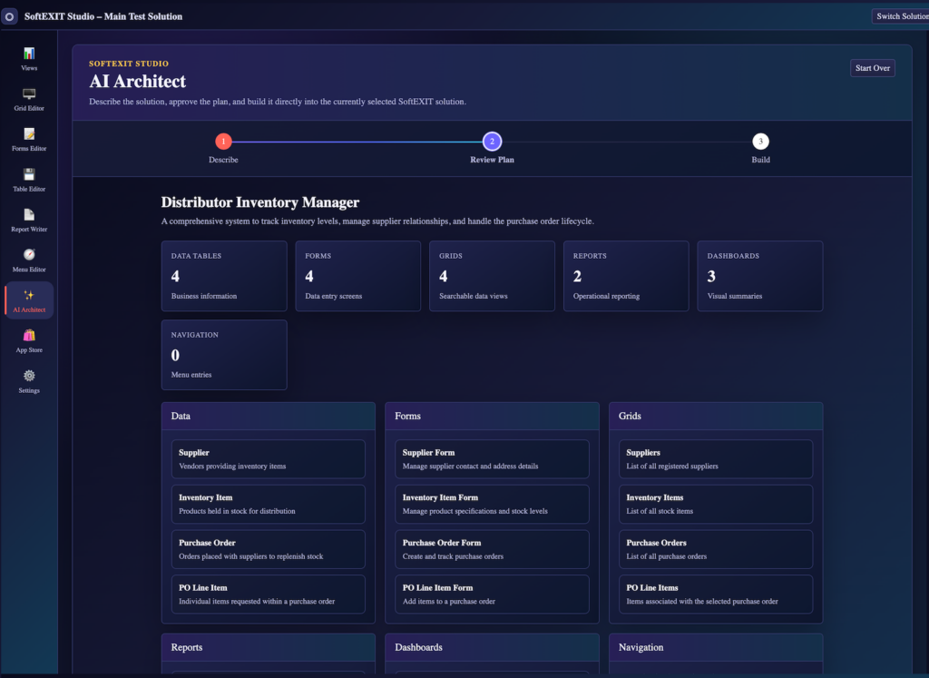Select step 2 Review Plan circle
This screenshot has width=929, height=678.
click(492, 142)
